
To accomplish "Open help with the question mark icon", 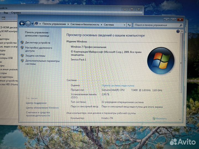I will click(x=178, y=31).
